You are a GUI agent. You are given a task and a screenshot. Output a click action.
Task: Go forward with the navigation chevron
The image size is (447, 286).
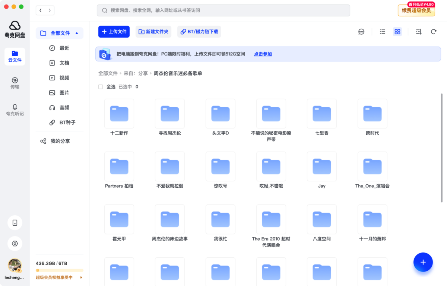[x=50, y=10]
